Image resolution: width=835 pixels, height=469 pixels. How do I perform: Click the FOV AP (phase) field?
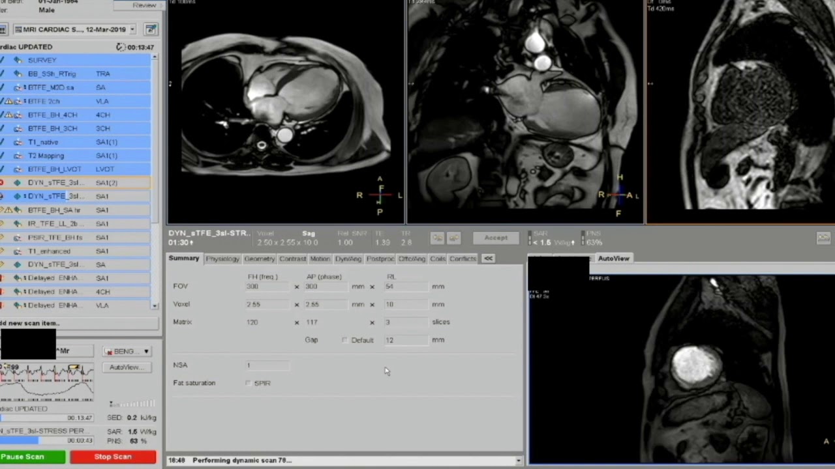pos(326,287)
